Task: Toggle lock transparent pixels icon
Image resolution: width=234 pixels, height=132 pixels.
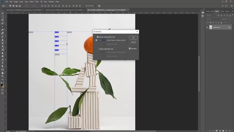Action: (x=211, y=23)
